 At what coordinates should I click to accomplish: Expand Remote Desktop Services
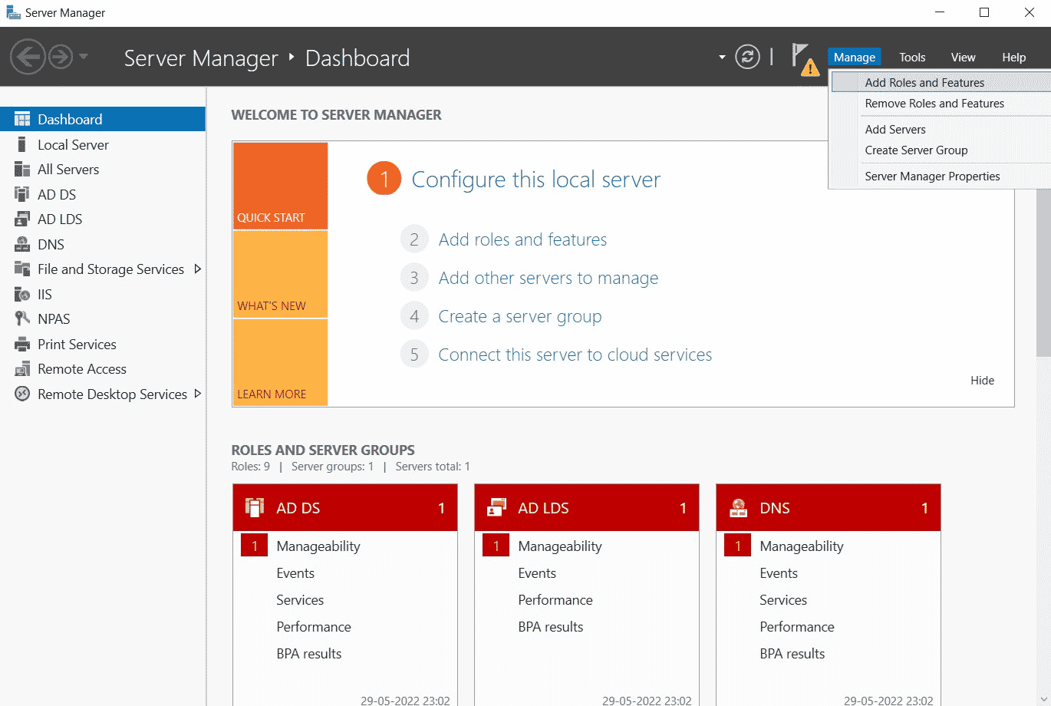(x=198, y=394)
